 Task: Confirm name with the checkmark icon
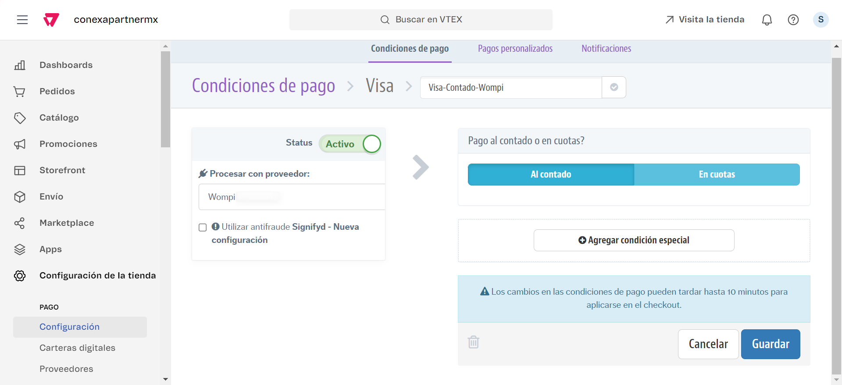[x=614, y=87]
